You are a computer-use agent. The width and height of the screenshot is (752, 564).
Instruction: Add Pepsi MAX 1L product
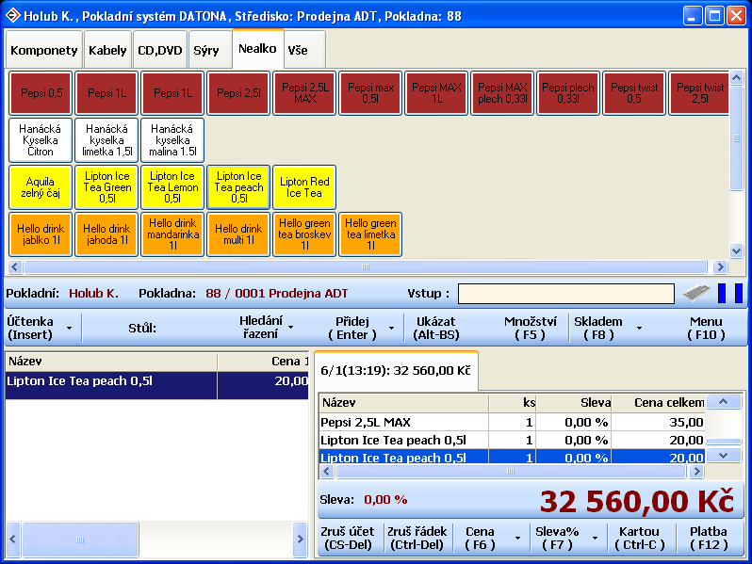pos(436,93)
